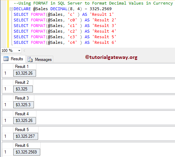Select the Result 5 column header
This screenshot has width=175, height=157.
[26, 130]
